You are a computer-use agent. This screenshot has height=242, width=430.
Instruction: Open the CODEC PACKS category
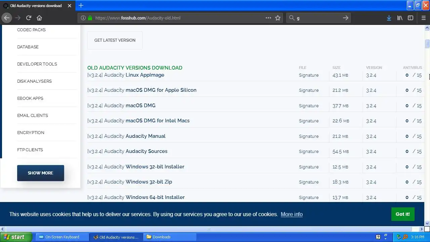(x=31, y=30)
